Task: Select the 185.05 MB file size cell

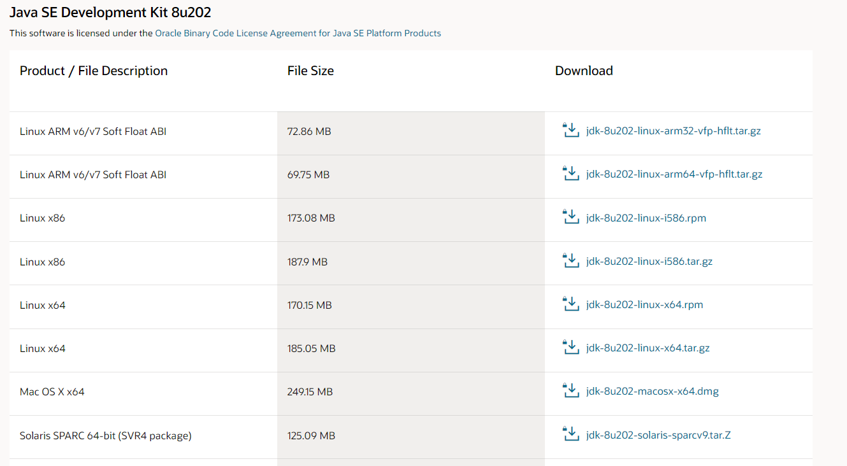Action: pos(411,350)
